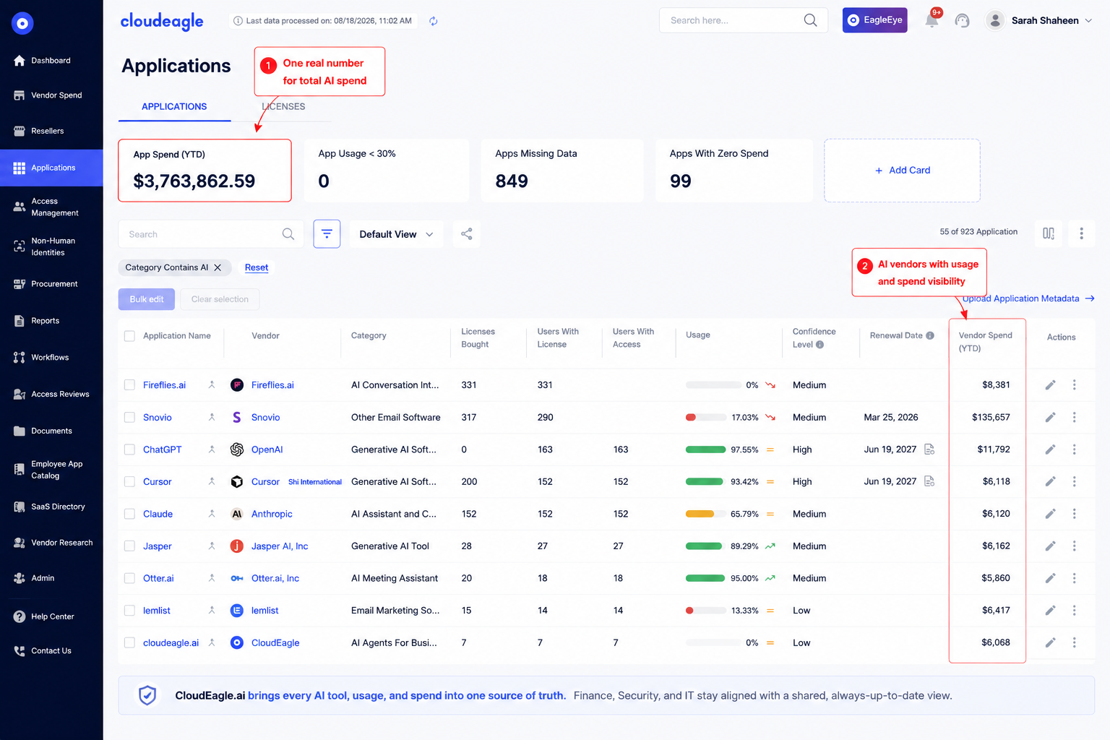Viewport: 1110px width, 740px height.
Task: Open more actions for Cursor row
Action: [1075, 481]
